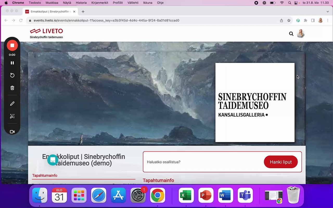Click the Liveto logo
Viewport: 333px width, 208px height.
click(x=47, y=31)
